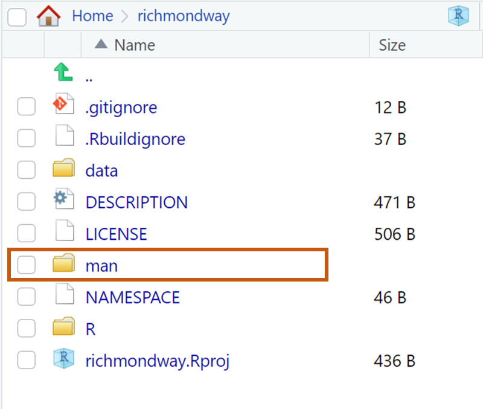Open the richmondway breadcrumb link
This screenshot has width=483, height=409.
tap(184, 16)
